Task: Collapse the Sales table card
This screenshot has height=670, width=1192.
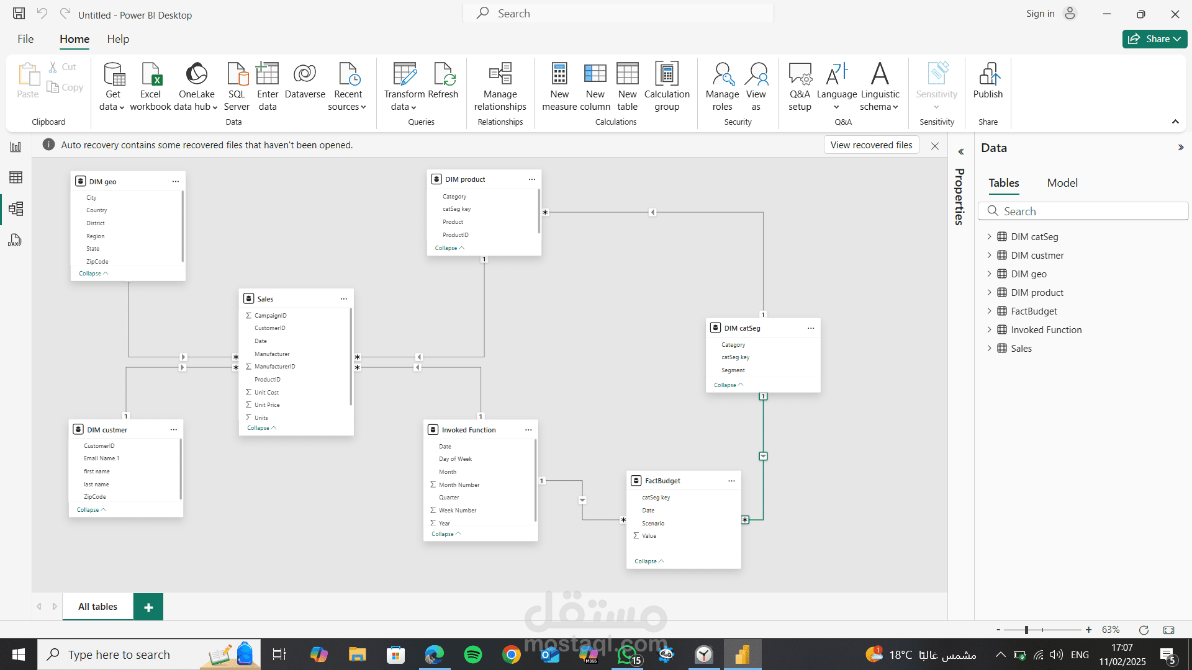Action: (x=261, y=428)
